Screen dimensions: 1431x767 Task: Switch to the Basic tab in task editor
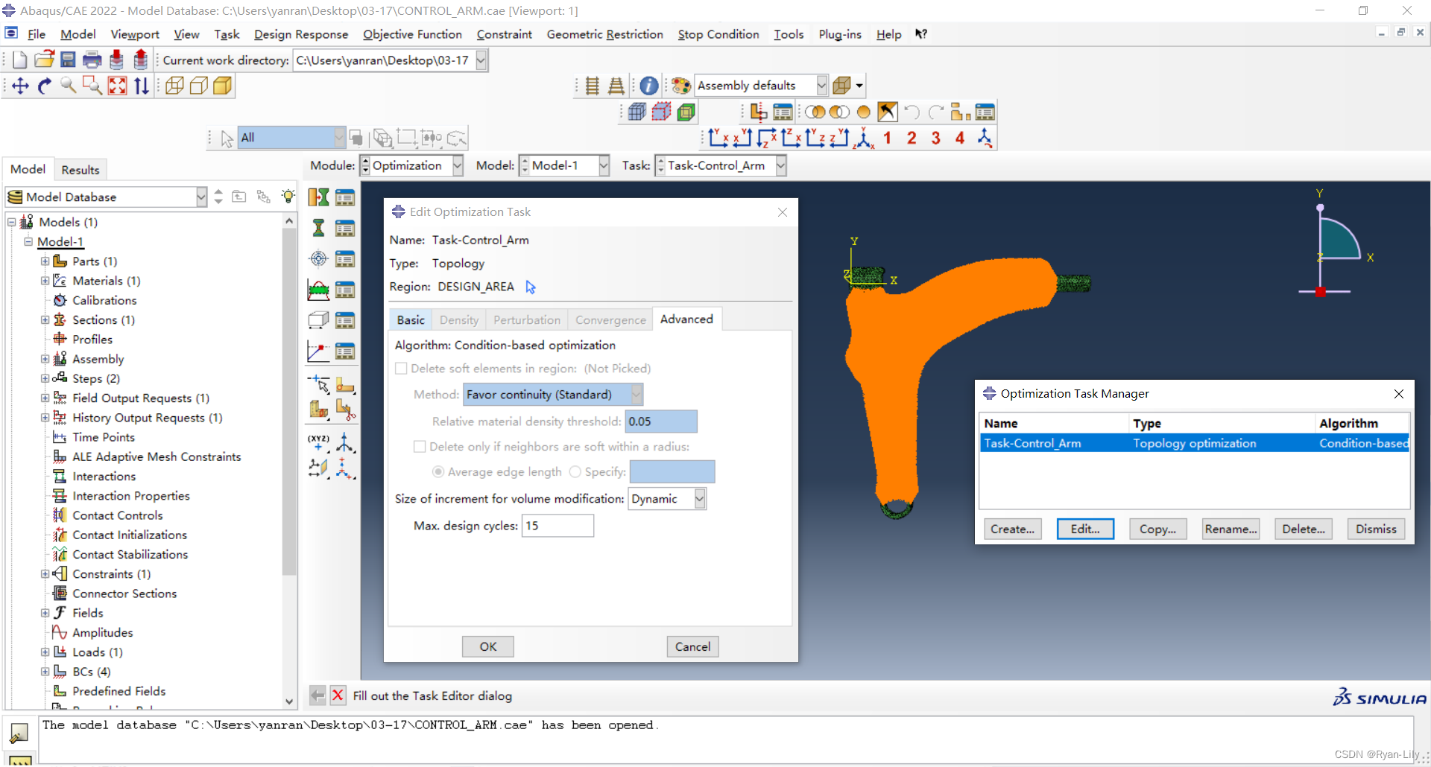411,319
